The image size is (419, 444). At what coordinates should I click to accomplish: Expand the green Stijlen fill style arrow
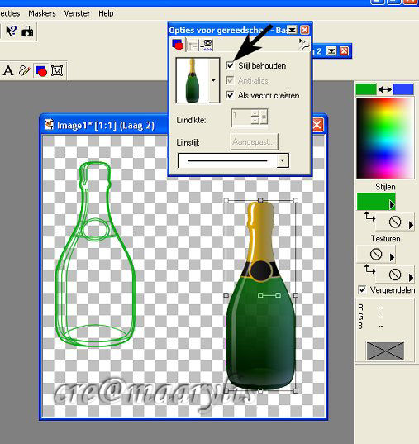pyautogui.click(x=392, y=204)
